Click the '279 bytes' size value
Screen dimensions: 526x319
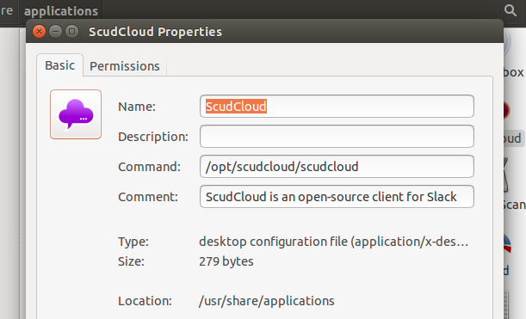226,261
